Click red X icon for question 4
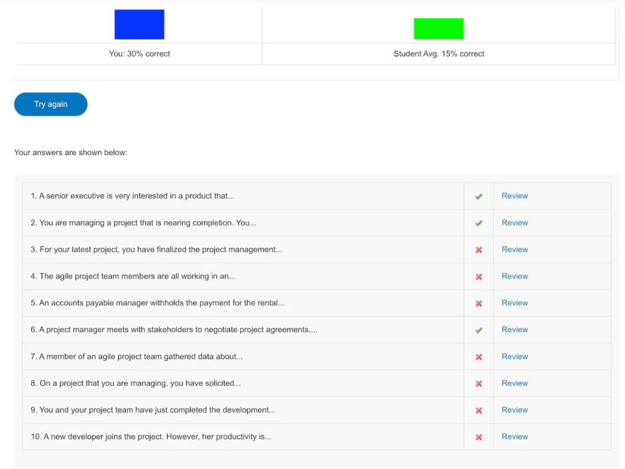This screenshot has height=469, width=625. click(x=479, y=277)
